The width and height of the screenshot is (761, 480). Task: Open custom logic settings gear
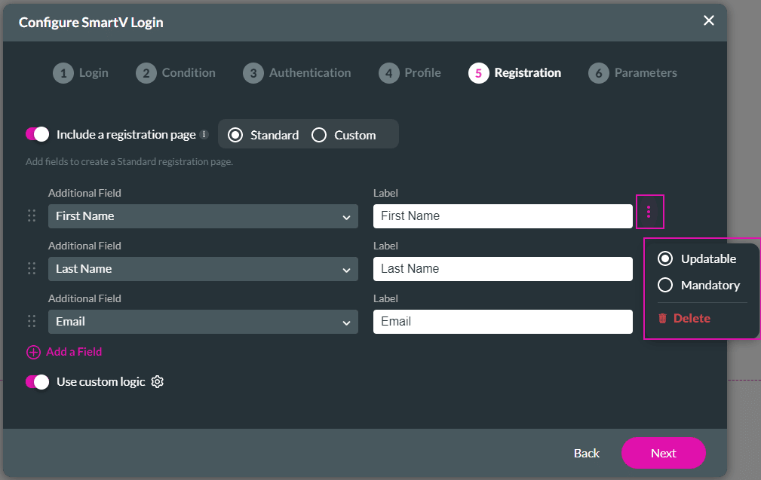(x=157, y=381)
